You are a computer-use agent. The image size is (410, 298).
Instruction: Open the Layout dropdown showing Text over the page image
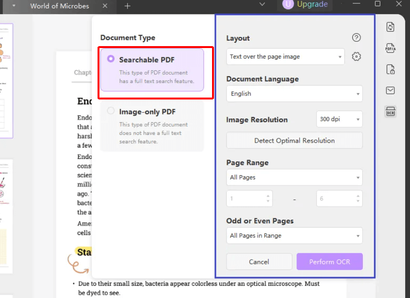click(285, 56)
